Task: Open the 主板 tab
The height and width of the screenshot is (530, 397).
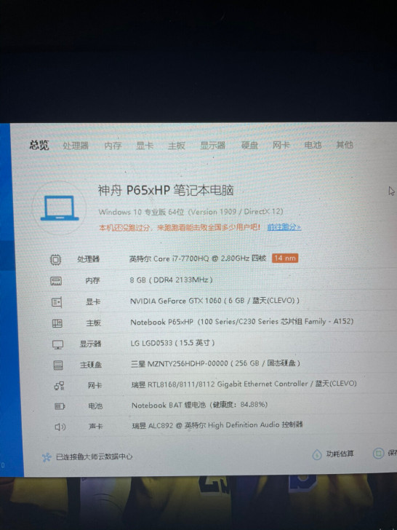Action: point(177,146)
